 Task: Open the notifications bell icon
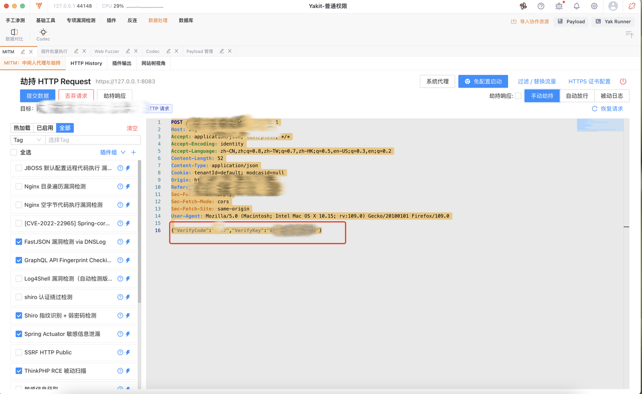[x=576, y=6]
